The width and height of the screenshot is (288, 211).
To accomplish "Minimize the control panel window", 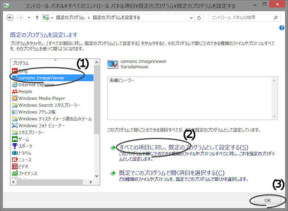I will click(x=255, y=4).
